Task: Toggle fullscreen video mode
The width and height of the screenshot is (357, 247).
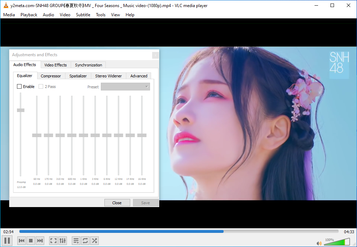Action: (53, 241)
